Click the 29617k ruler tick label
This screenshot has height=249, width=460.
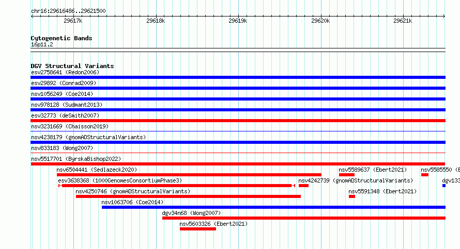click(73, 21)
